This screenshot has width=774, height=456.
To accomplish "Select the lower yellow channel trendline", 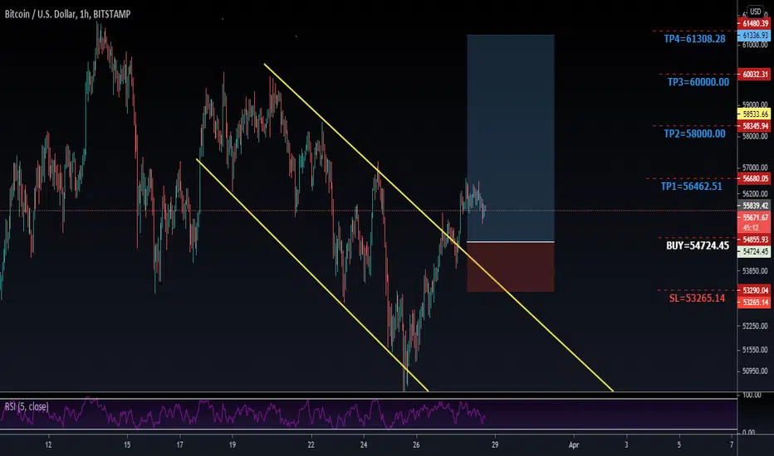I will pyautogui.click(x=312, y=275).
